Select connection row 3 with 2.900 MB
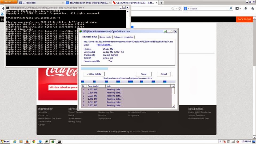Viewport: 256px width, 144px height. 126,96
